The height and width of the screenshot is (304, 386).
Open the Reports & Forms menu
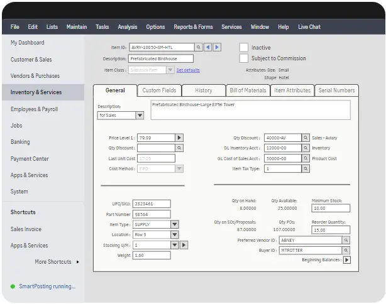point(193,27)
